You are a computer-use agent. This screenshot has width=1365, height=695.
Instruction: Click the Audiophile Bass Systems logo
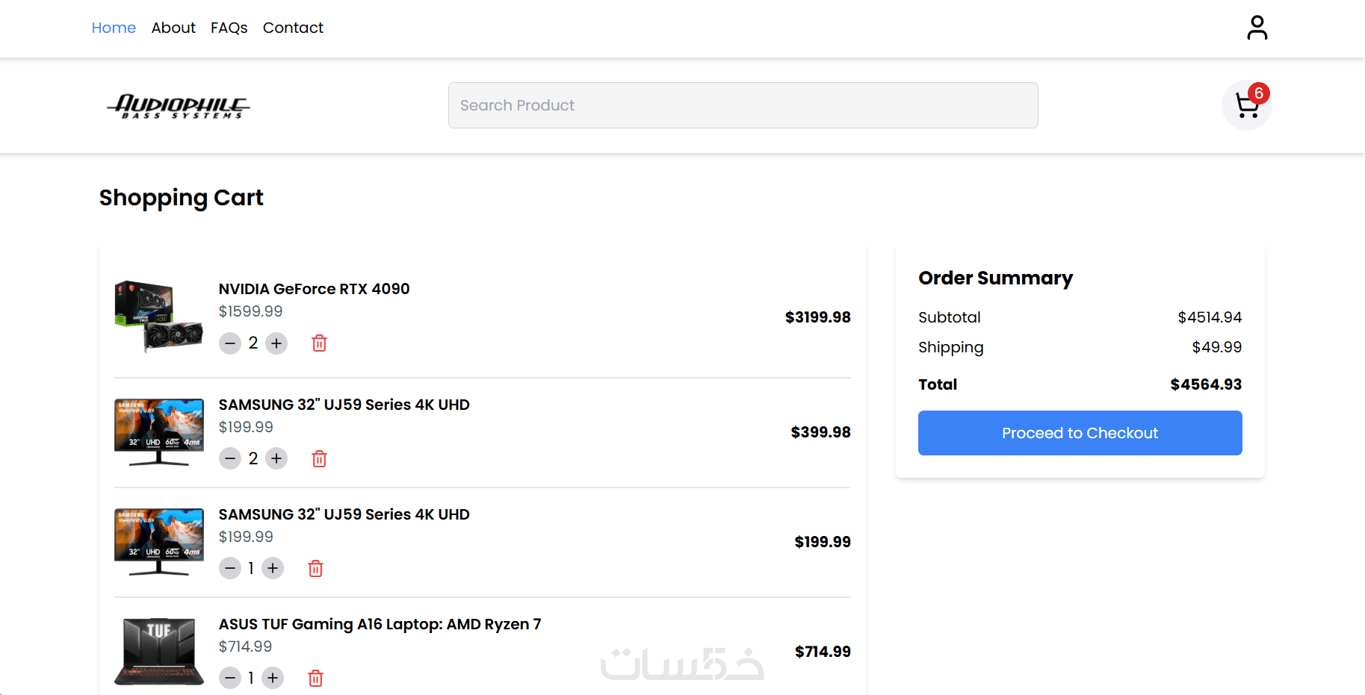179,106
